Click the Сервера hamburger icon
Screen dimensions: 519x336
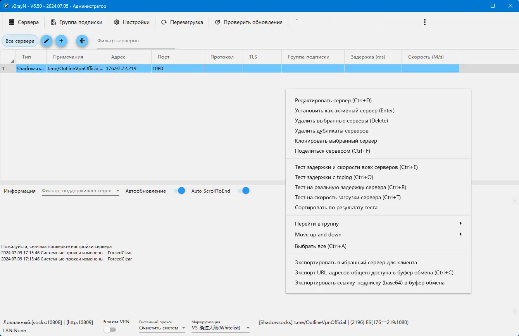(x=12, y=22)
